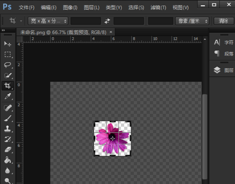The height and width of the screenshot is (184, 235).
Task: Click the resolution input field
Action: pyautogui.click(x=160, y=21)
